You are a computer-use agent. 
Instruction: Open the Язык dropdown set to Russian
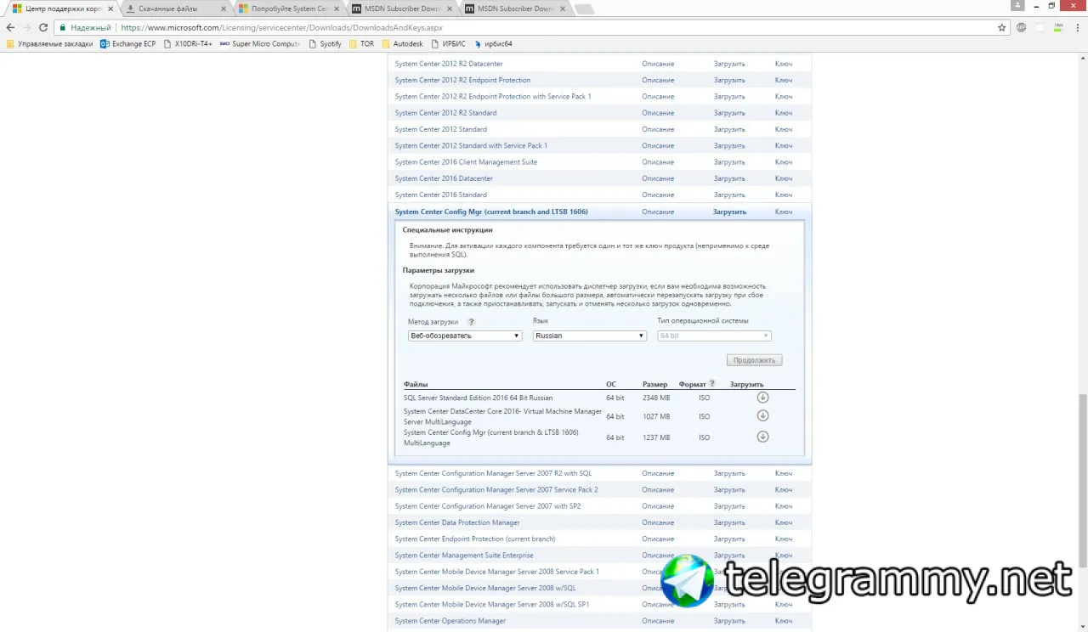(590, 336)
